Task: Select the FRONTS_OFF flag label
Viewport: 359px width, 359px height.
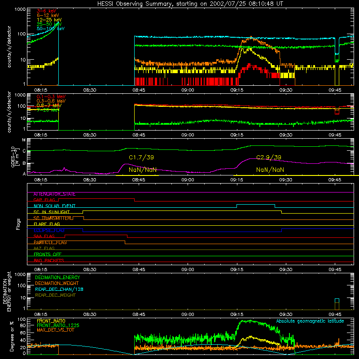Action: coord(48,254)
